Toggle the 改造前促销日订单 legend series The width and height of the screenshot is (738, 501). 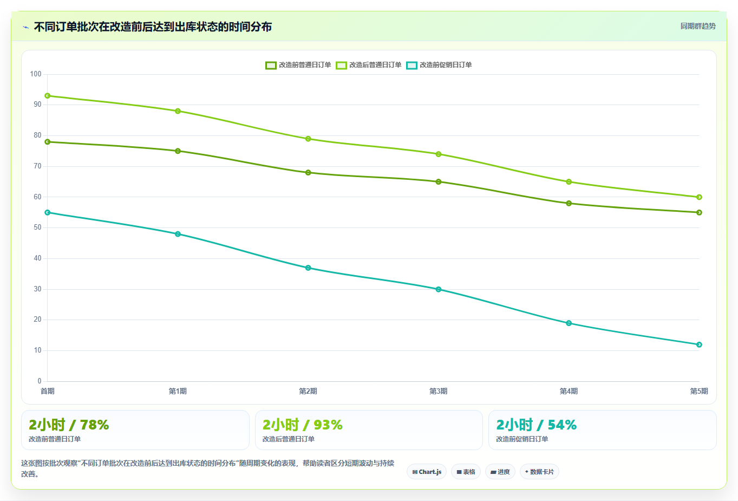pos(439,65)
